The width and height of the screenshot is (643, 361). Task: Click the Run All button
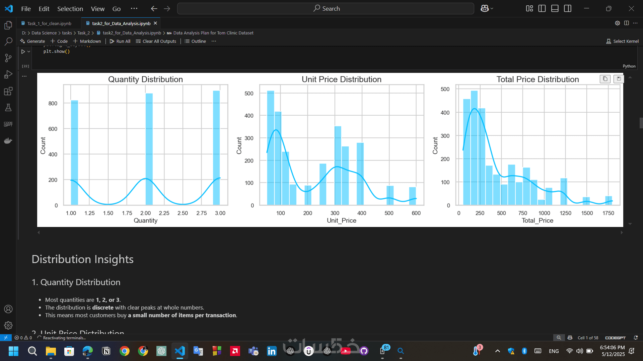coord(120,41)
